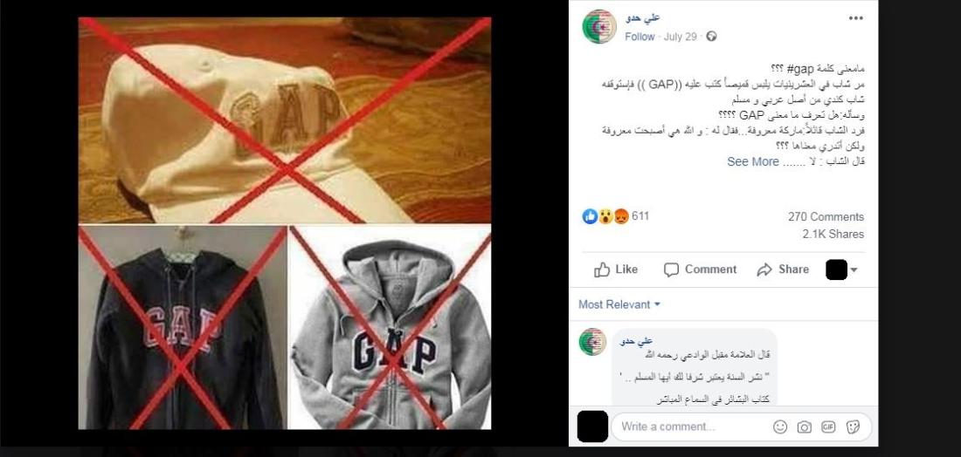Open the sticker picker icon
Screen dimensions: 961x457
coord(853,427)
